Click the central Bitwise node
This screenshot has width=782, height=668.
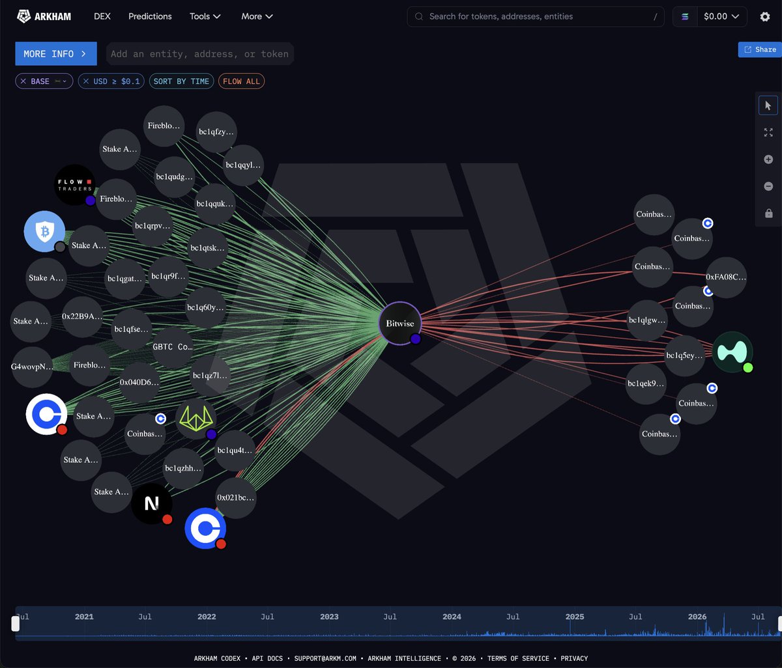pyautogui.click(x=399, y=323)
